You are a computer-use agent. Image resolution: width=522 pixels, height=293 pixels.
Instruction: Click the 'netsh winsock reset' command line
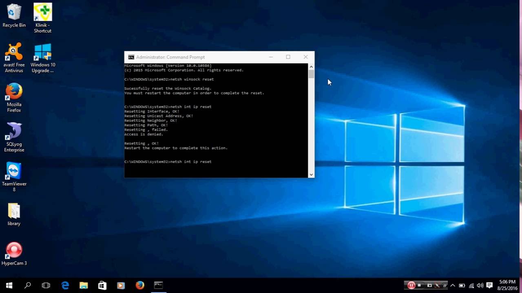click(x=169, y=79)
